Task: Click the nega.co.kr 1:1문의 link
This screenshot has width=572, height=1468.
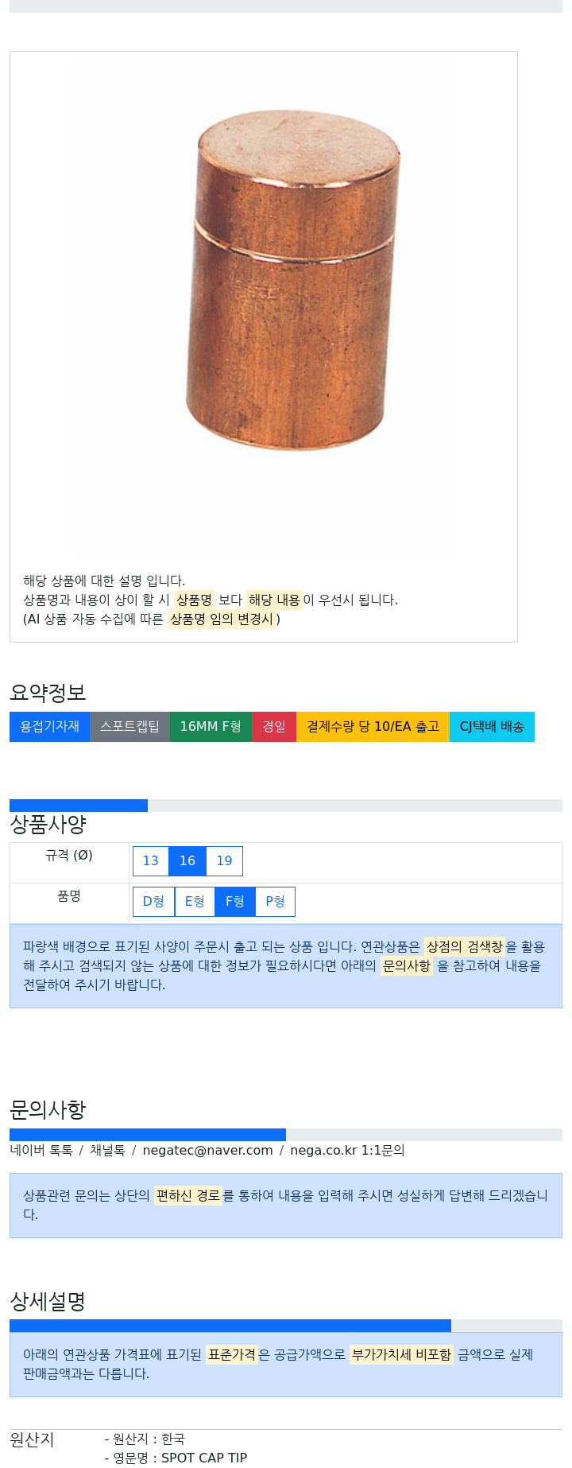Action: pyautogui.click(x=347, y=1150)
